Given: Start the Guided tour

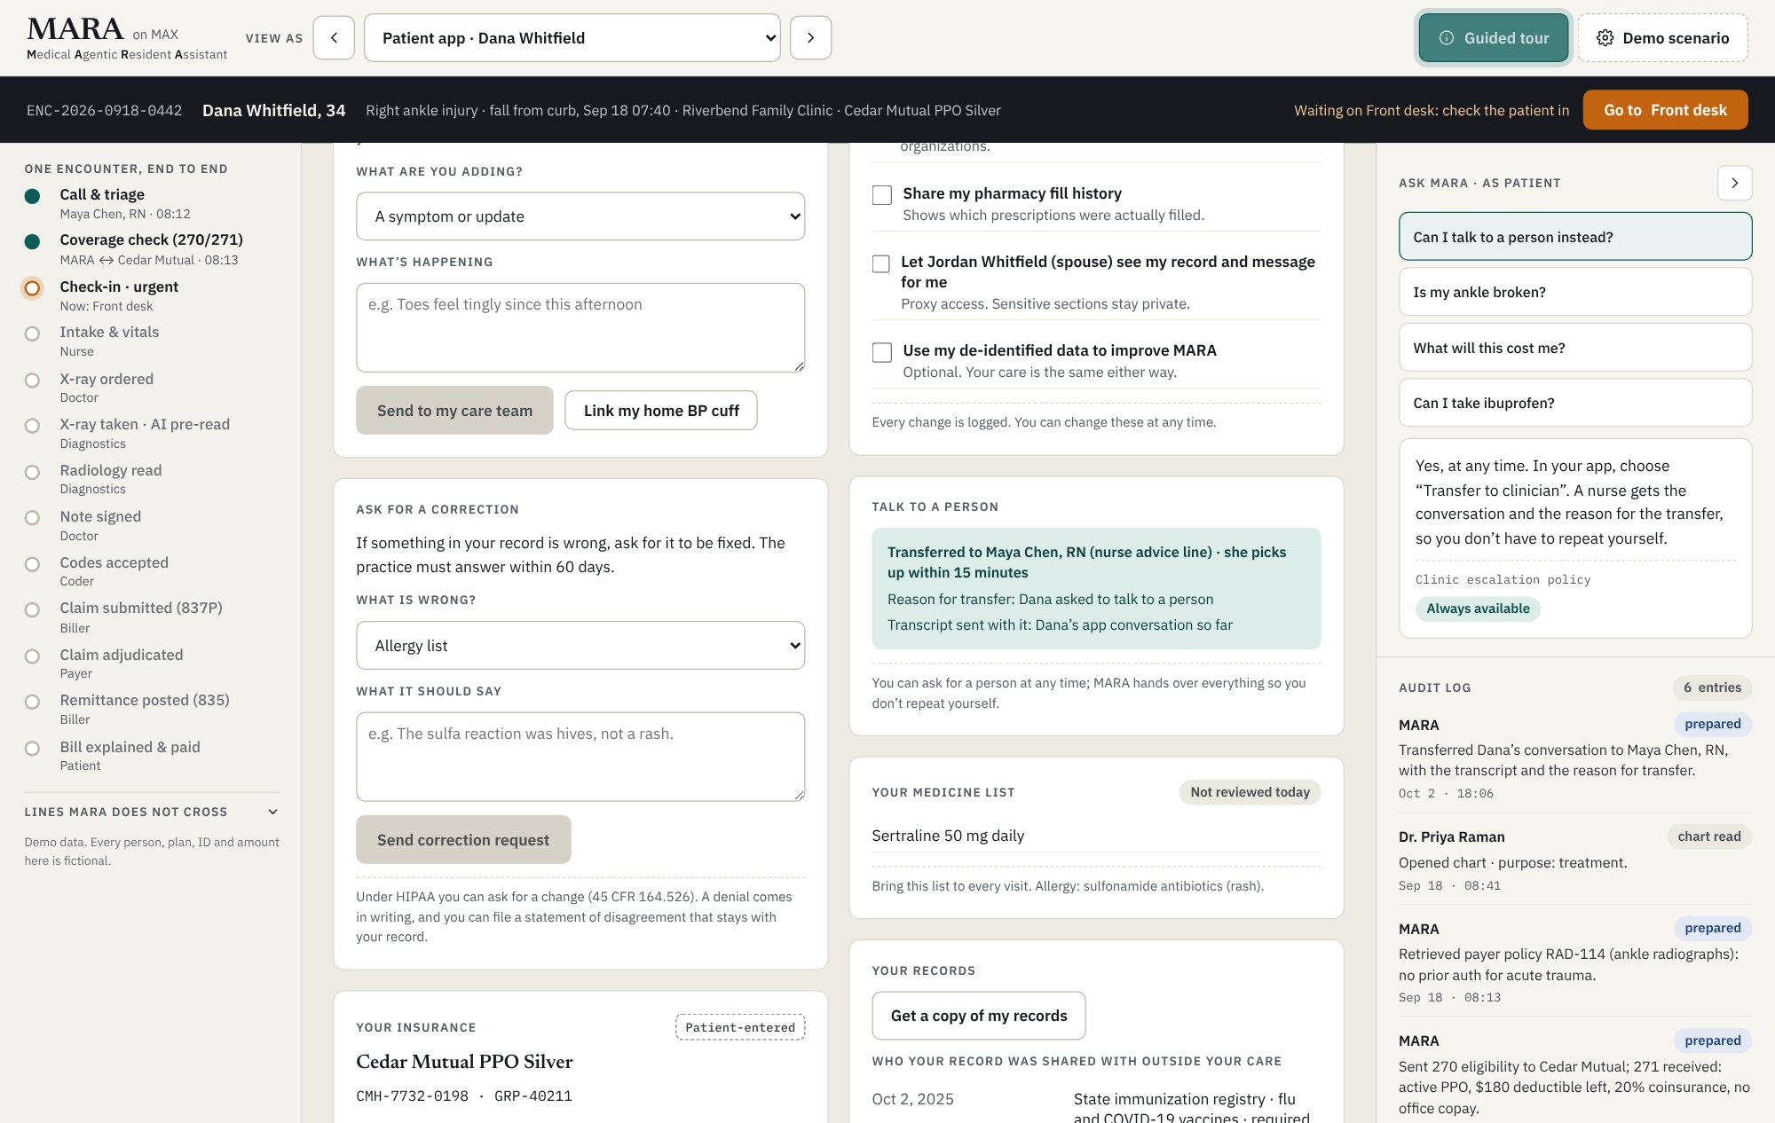Looking at the screenshot, I should (1494, 38).
